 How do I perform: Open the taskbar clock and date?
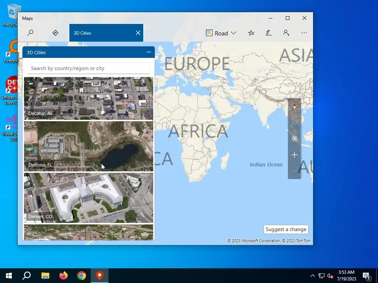pyautogui.click(x=346, y=276)
